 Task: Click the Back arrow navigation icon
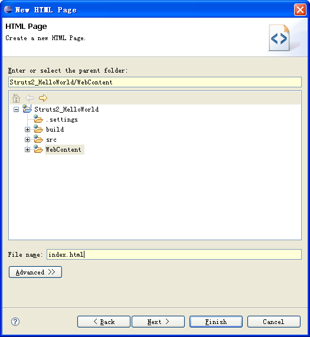pos(30,98)
